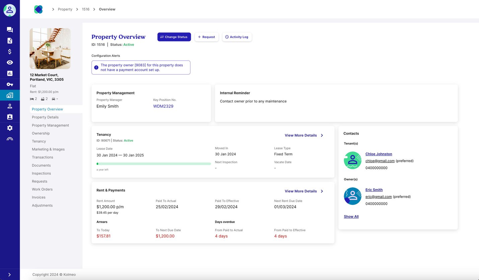Image resolution: width=479 pixels, height=280 pixels.
Task: Expand Rent & Payments chevron arrow
Action: (322, 191)
